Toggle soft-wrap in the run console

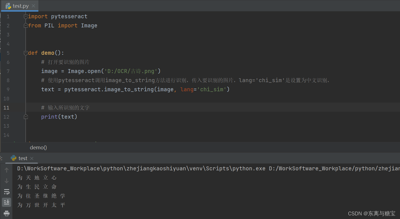[x=7, y=192]
